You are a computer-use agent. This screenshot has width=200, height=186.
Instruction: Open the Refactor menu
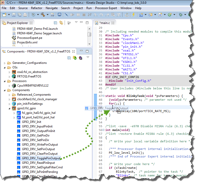tap(36, 8)
